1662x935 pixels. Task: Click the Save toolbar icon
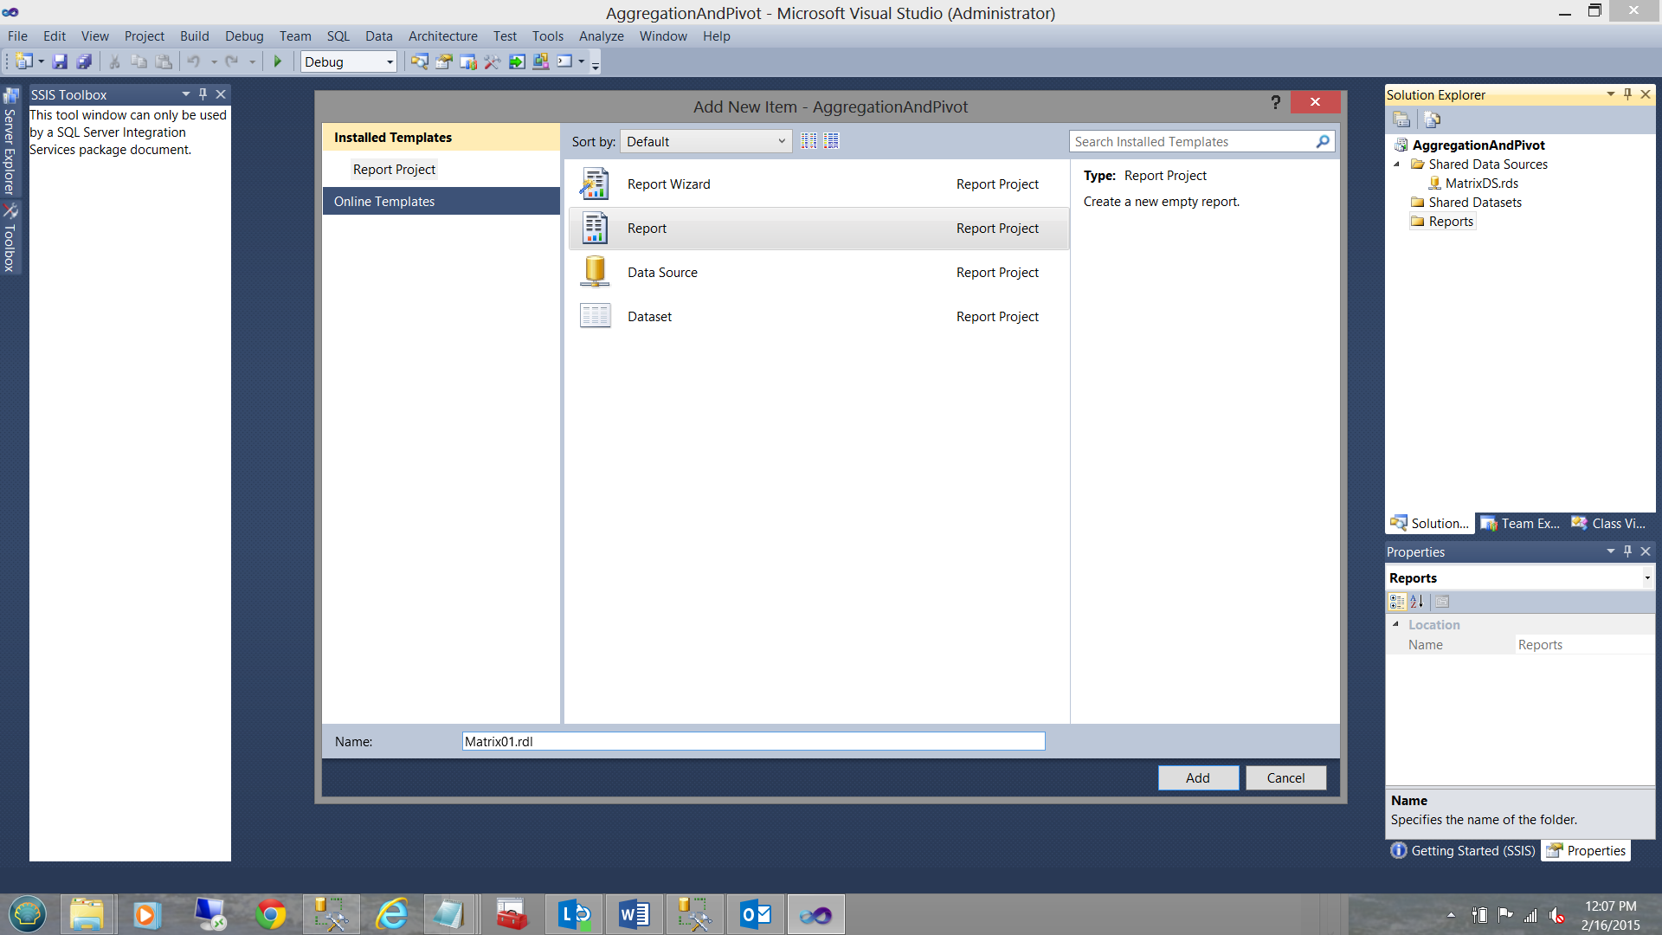60,61
